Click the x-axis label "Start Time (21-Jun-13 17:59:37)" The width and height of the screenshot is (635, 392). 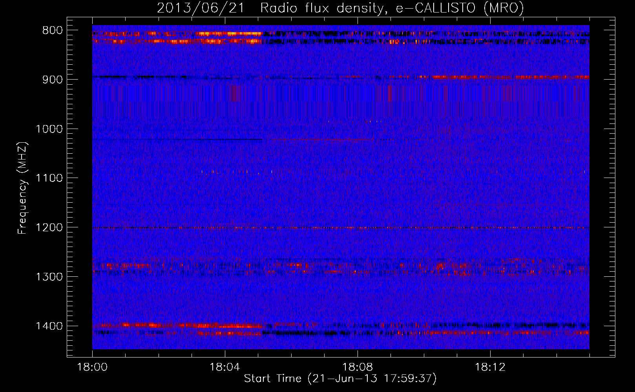[x=340, y=379]
